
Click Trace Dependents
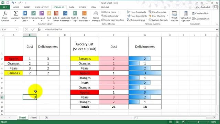tap(137, 16)
